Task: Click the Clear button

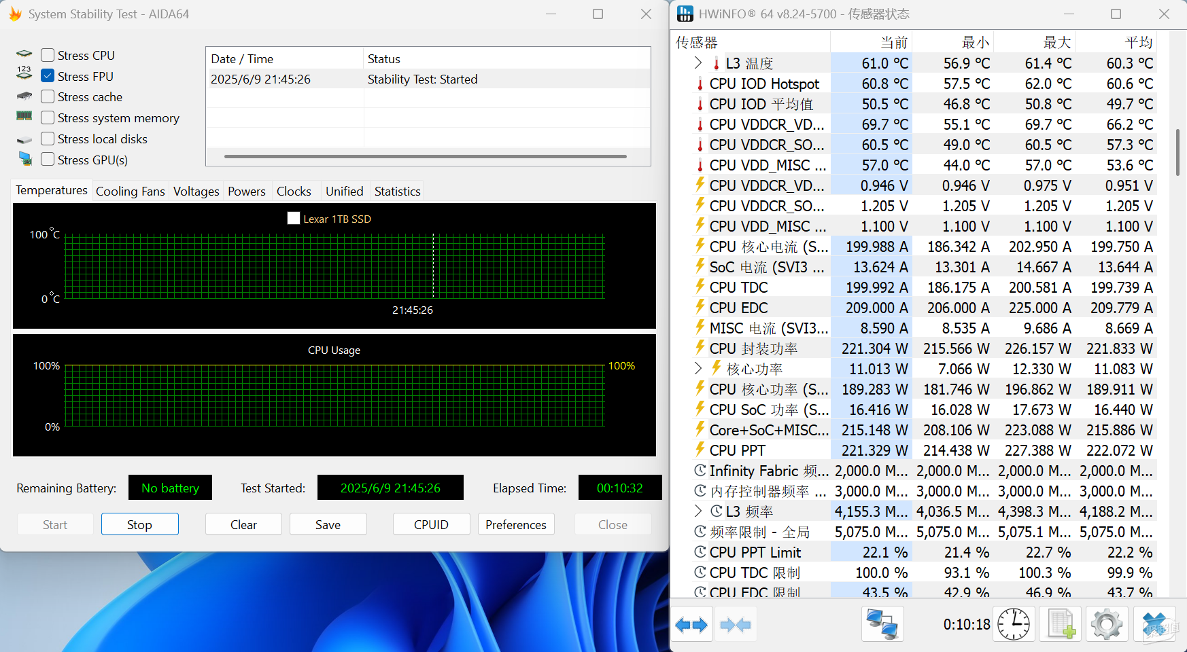Action: (243, 524)
